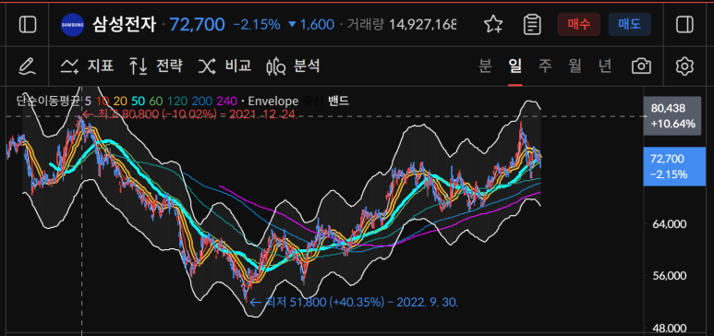The width and height of the screenshot is (714, 336).
Task: Click the current price 72,700 in header
Action: pyautogui.click(x=197, y=25)
